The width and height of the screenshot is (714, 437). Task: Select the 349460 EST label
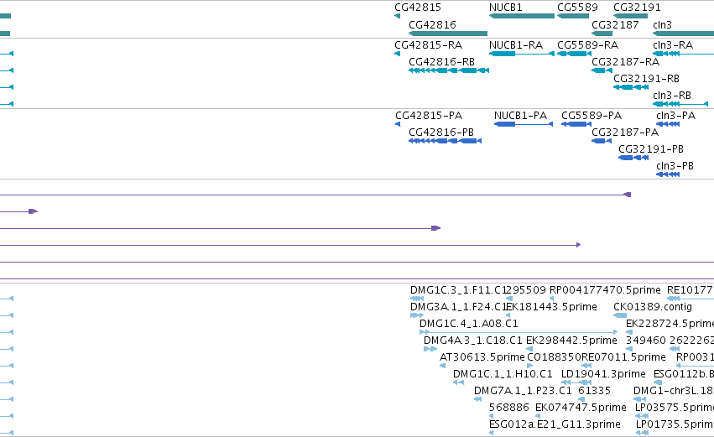click(645, 341)
